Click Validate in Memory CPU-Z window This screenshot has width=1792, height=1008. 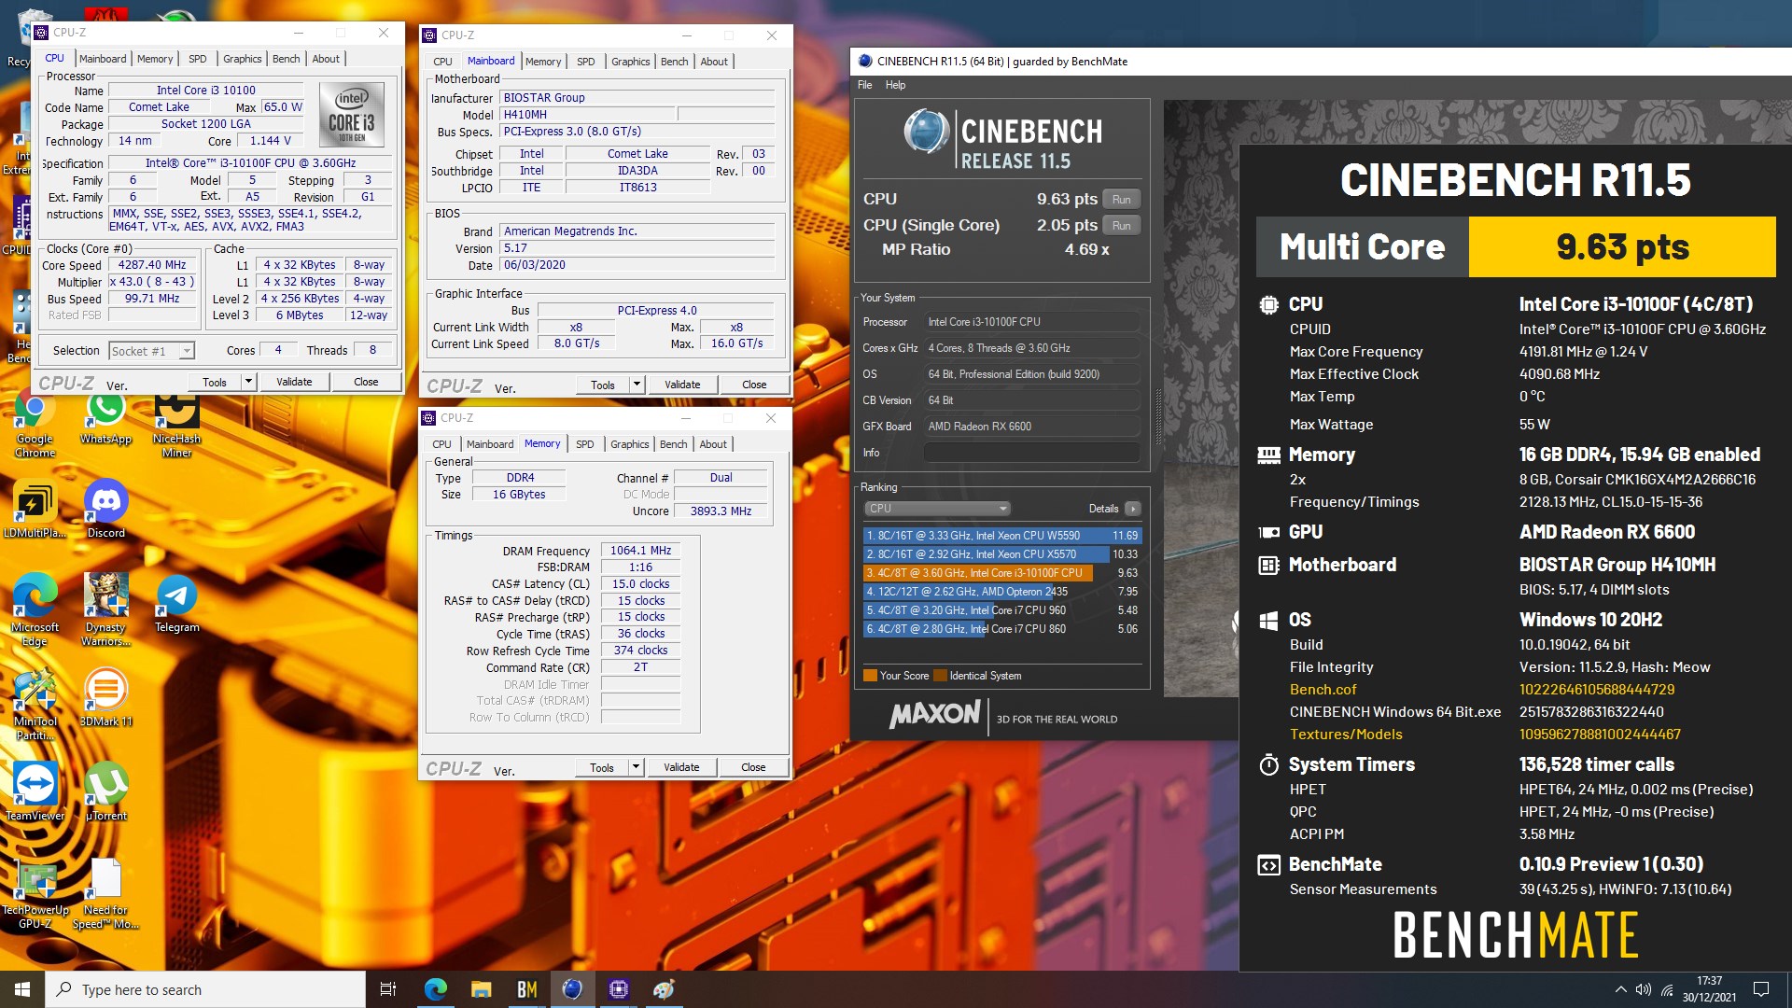[x=681, y=767]
